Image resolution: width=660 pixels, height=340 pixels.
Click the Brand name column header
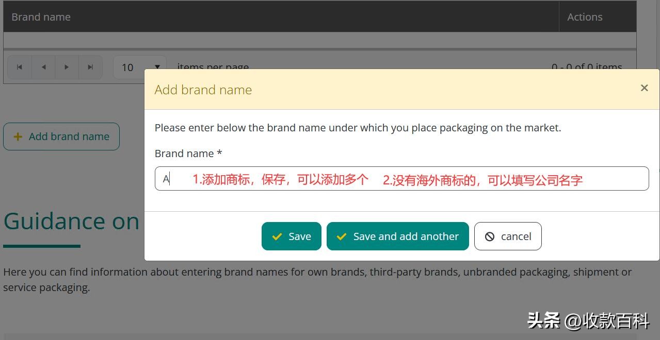pyautogui.click(x=41, y=16)
